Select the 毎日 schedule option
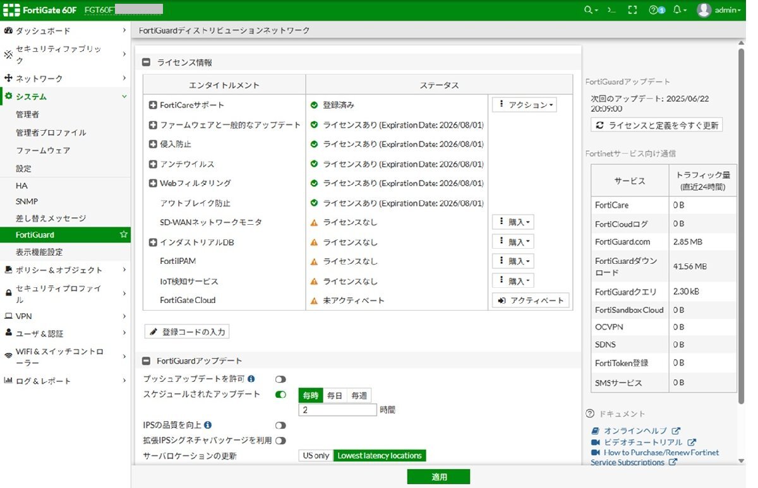 coord(335,395)
